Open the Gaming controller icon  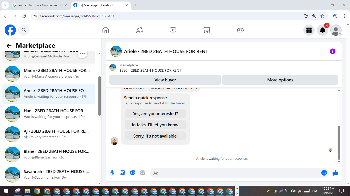(240, 30)
